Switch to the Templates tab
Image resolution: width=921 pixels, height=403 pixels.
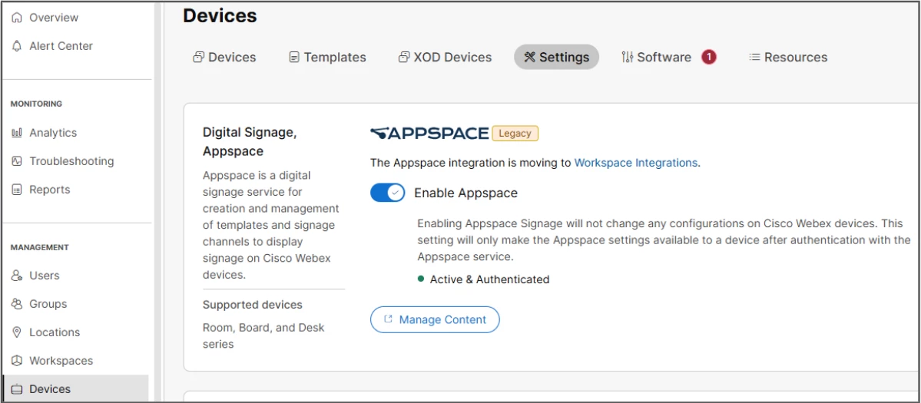[x=327, y=57]
